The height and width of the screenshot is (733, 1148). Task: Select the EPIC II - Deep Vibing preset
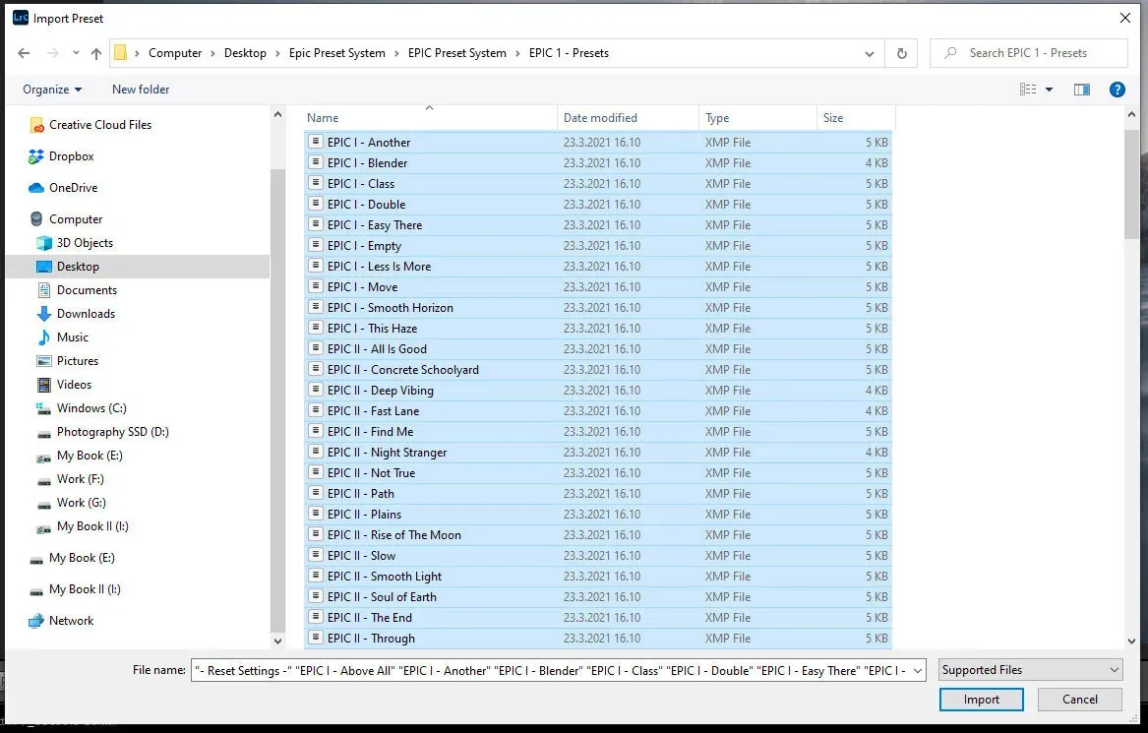point(382,390)
